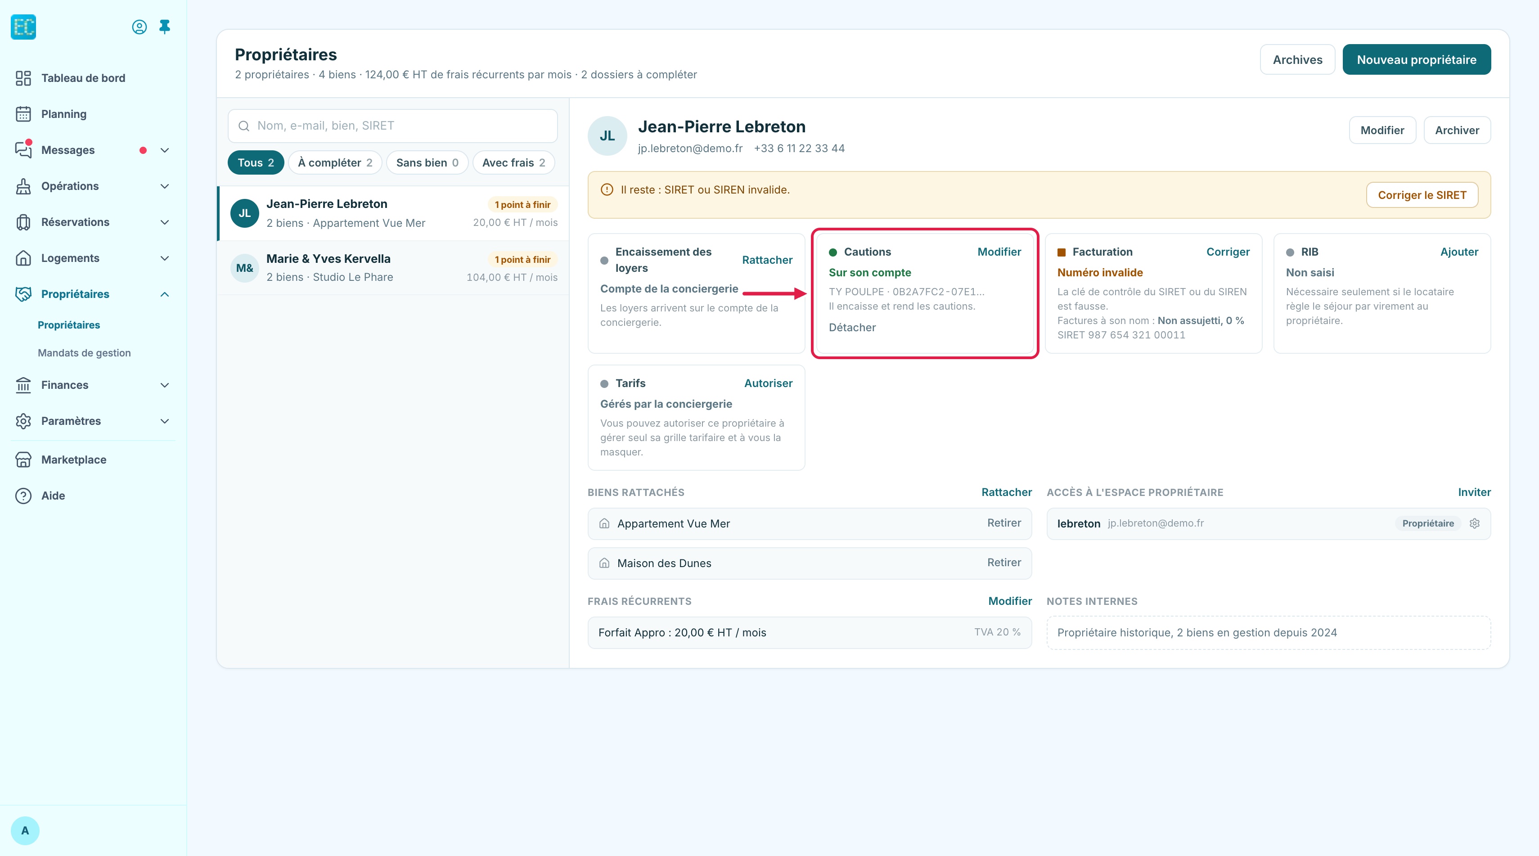1539x856 pixels.
Task: Toggle the sidebar pin icon
Action: click(165, 27)
